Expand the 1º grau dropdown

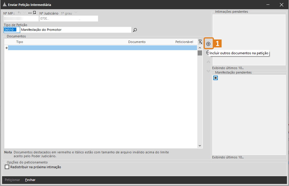click(76, 13)
